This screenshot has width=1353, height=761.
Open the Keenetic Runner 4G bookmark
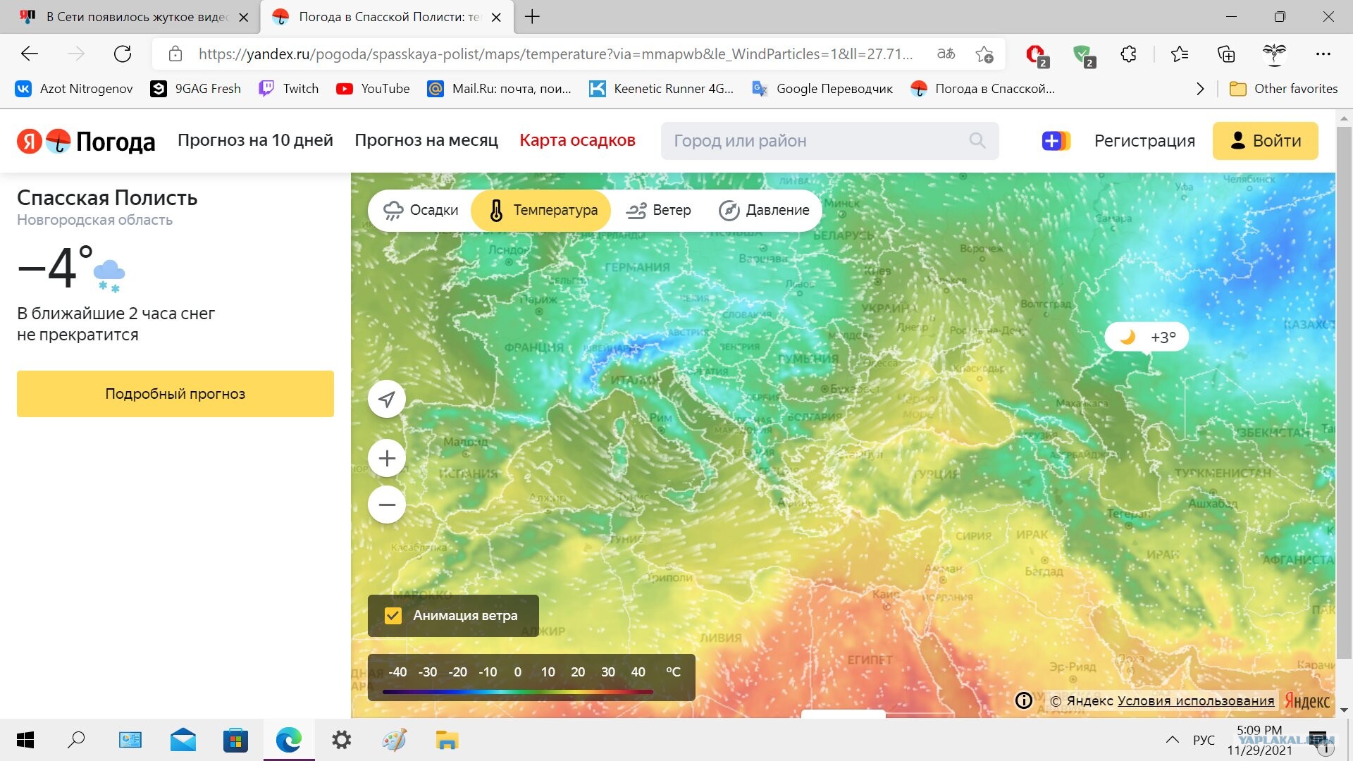661,89
